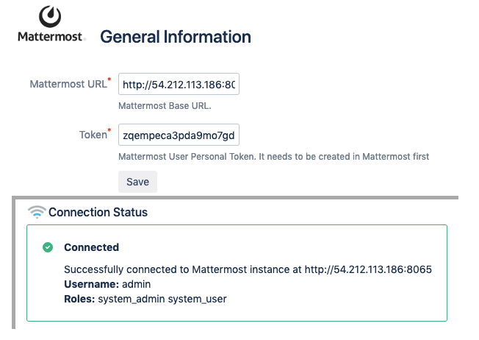This screenshot has height=340, width=479.
Task: Click the green Connected checkmark icon
Action: click(x=48, y=247)
